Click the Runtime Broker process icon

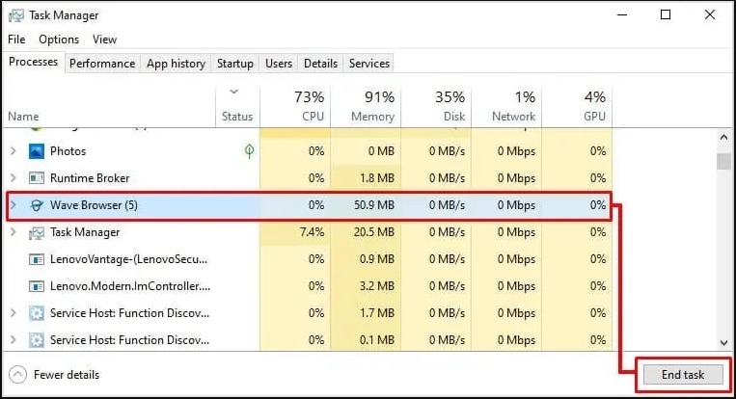(37, 178)
